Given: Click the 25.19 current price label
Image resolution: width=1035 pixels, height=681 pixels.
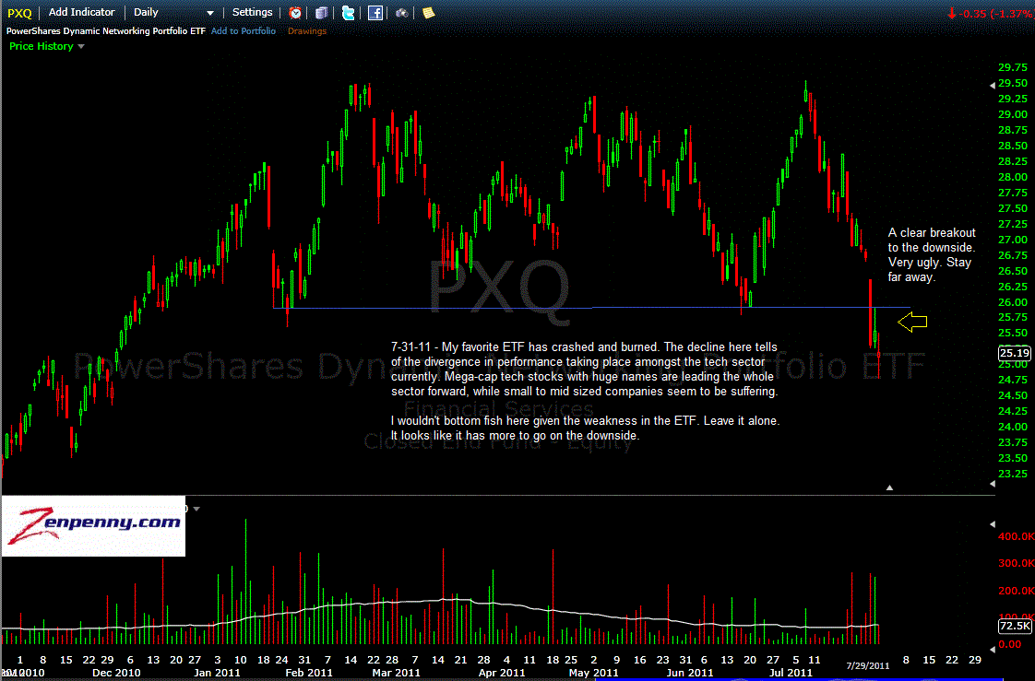Looking at the screenshot, I should pos(1015,353).
